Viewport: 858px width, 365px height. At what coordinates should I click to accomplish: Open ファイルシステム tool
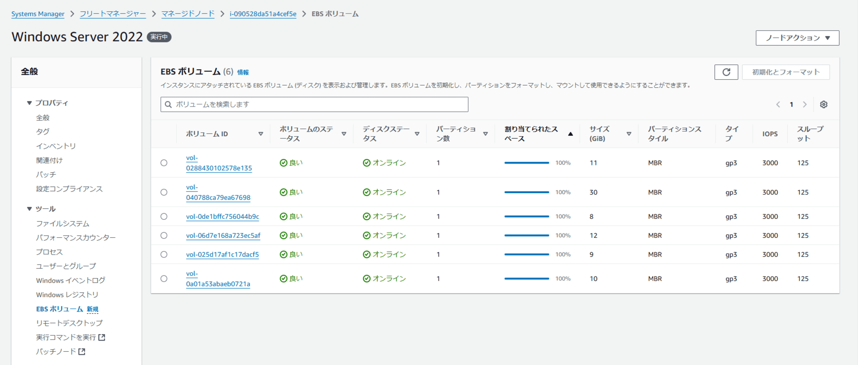click(63, 224)
